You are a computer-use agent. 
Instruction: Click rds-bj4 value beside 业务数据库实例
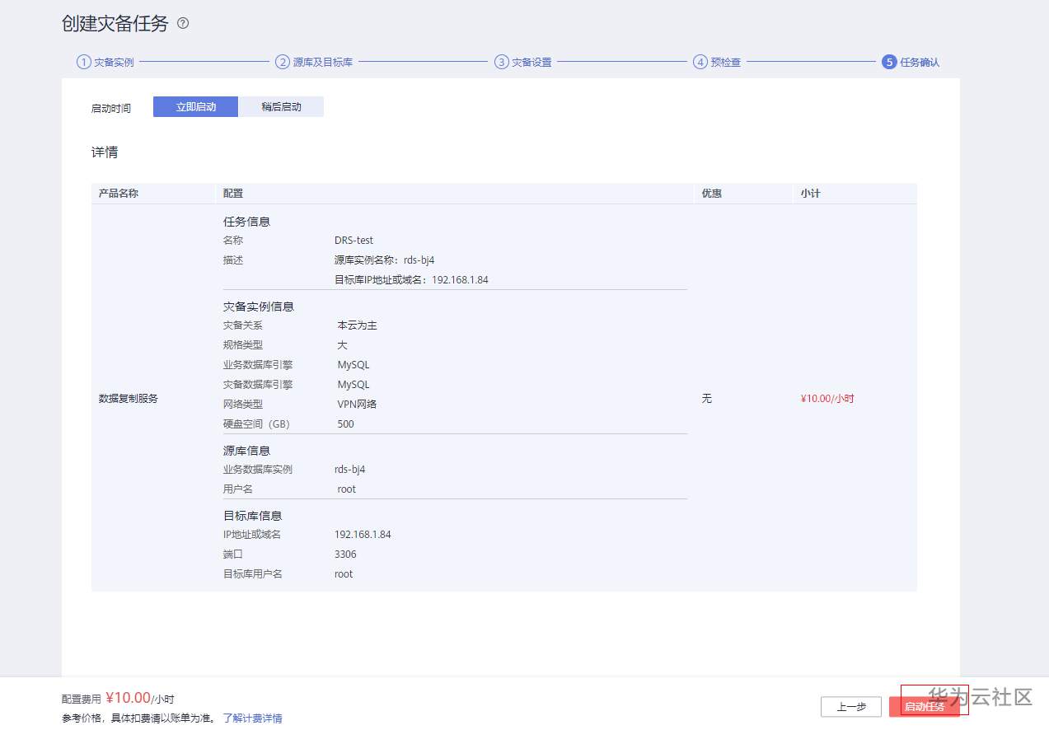350,470
